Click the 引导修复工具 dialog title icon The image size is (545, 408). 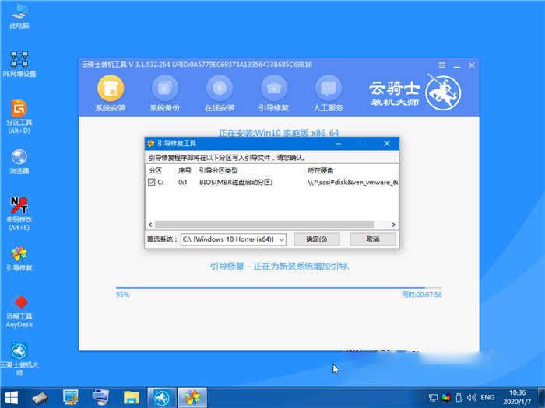point(150,143)
